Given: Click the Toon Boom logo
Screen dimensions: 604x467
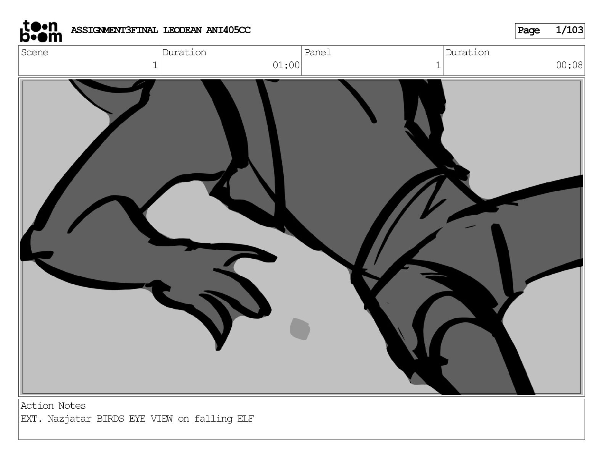Looking at the screenshot, I should click(41, 31).
